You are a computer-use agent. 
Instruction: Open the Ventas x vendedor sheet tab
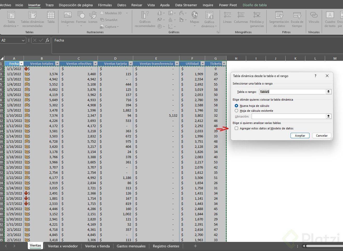pos(63,246)
